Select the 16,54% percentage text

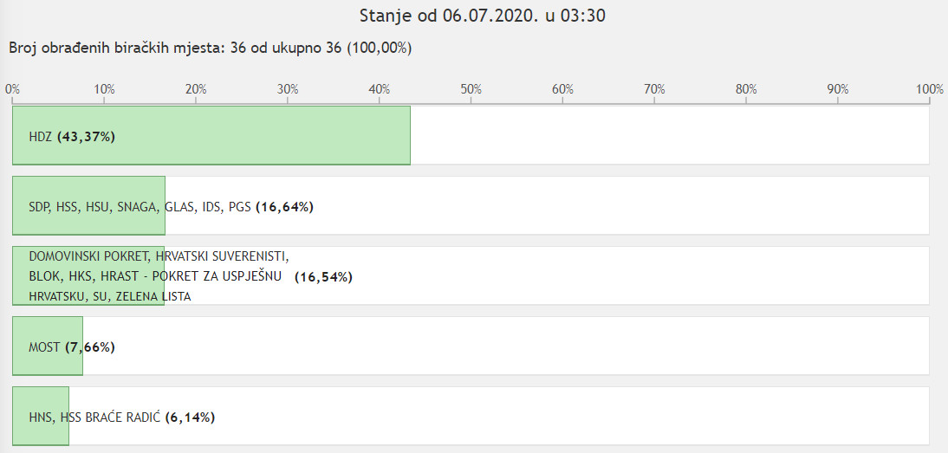(323, 277)
